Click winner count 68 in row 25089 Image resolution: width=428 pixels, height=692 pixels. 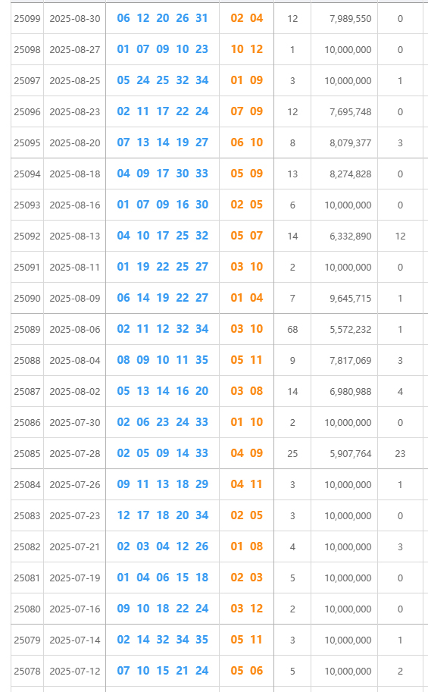click(x=292, y=329)
